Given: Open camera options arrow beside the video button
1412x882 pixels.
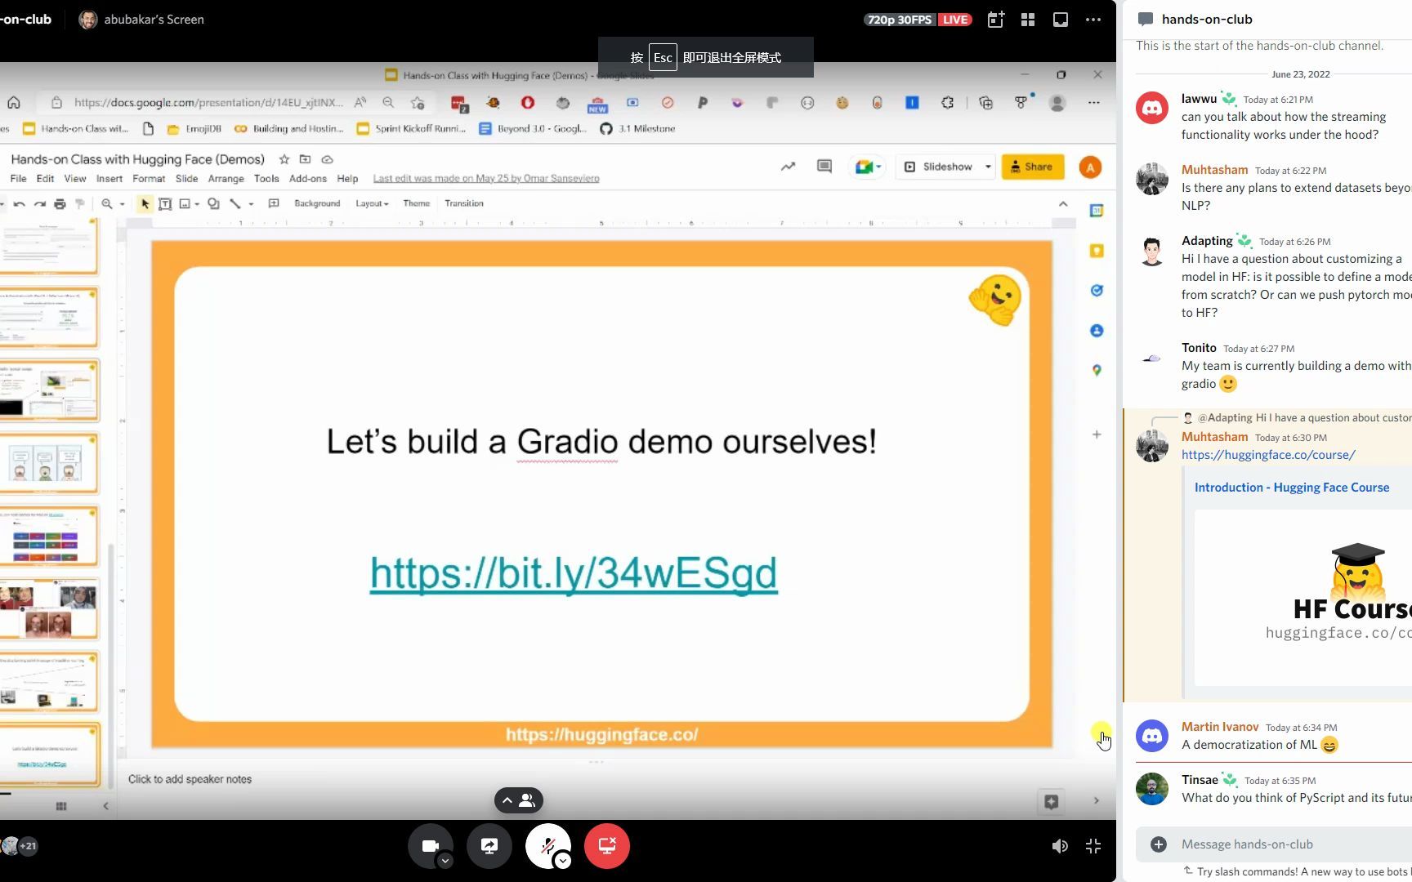Looking at the screenshot, I should tap(445, 861).
